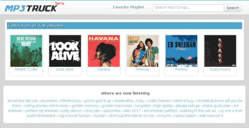
Task: Open the anywhere rita ora link
Action: pyautogui.click(x=23, y=101)
